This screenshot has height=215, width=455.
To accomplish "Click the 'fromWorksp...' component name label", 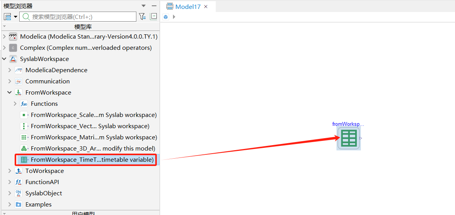I will point(348,124).
